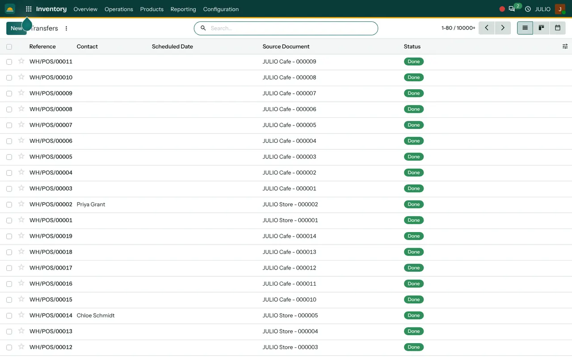
Task: Select the WH/POS/00011 row checkbox
Action: coord(9,62)
